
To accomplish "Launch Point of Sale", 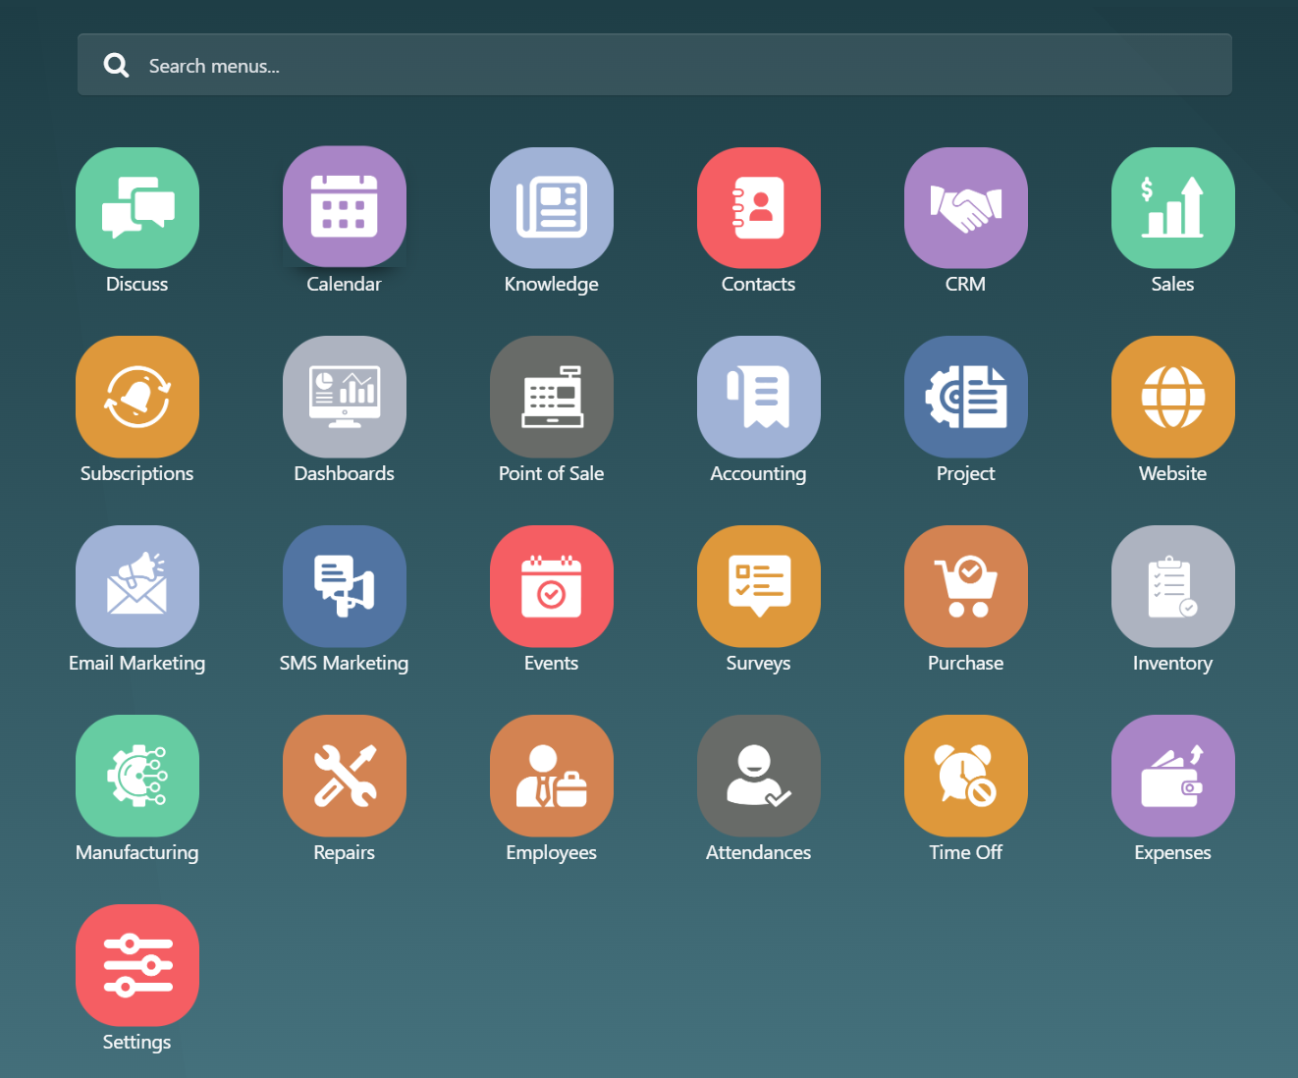I will pos(552,397).
